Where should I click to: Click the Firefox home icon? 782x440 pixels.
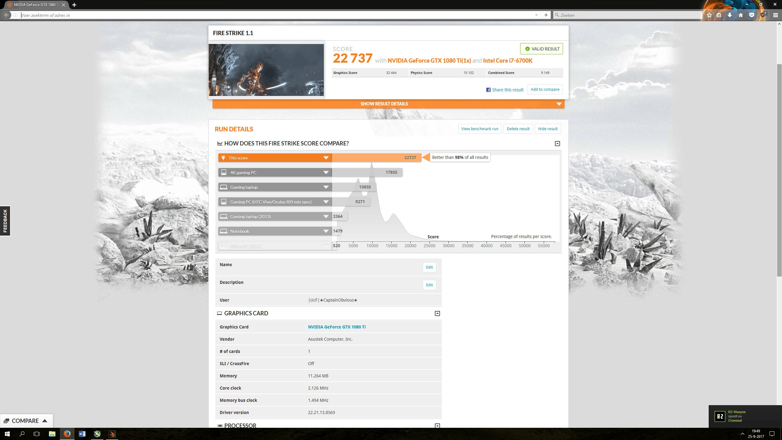pyautogui.click(x=741, y=15)
